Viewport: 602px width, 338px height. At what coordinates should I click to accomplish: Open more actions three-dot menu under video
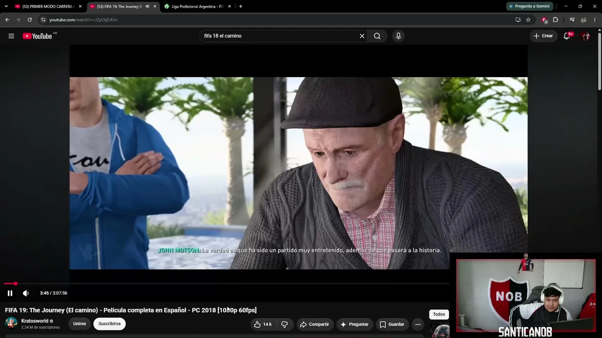tap(418, 324)
